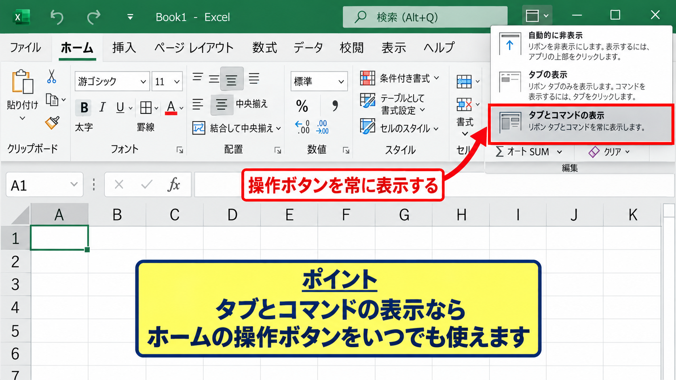Screen dimensions: 676x380
Task: Open セルのスタイル cell styles
Action: [399, 127]
